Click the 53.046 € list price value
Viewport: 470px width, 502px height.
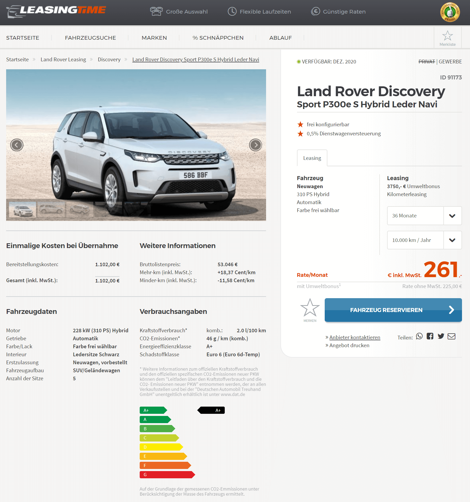pyautogui.click(x=227, y=264)
